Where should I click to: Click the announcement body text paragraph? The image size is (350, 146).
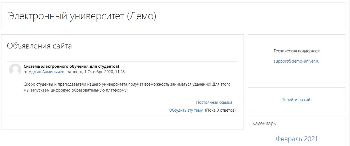(127, 87)
